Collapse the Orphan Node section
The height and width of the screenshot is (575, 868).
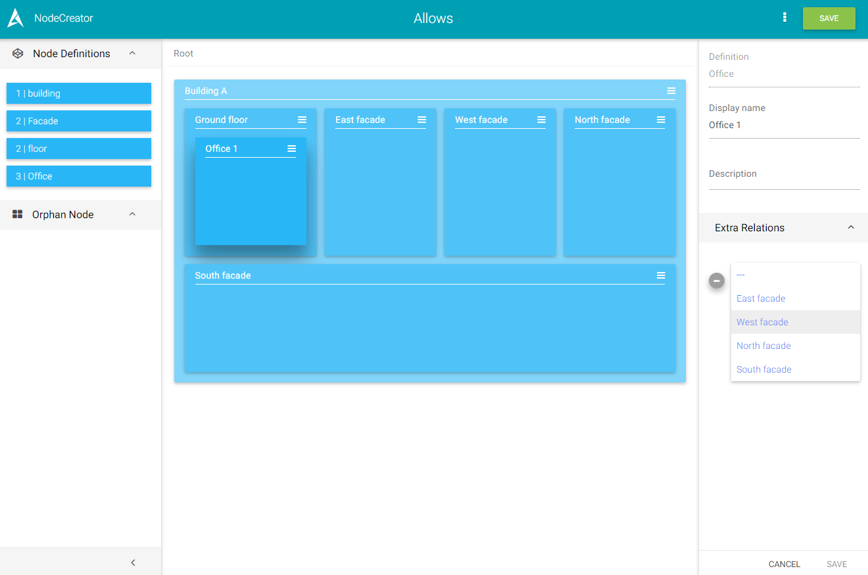point(132,214)
